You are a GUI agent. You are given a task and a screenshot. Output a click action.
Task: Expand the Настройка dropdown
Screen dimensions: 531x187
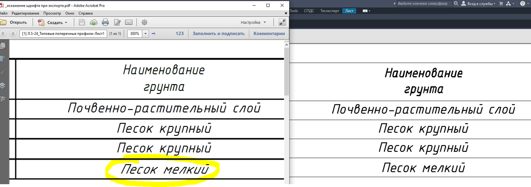pyautogui.click(x=253, y=22)
